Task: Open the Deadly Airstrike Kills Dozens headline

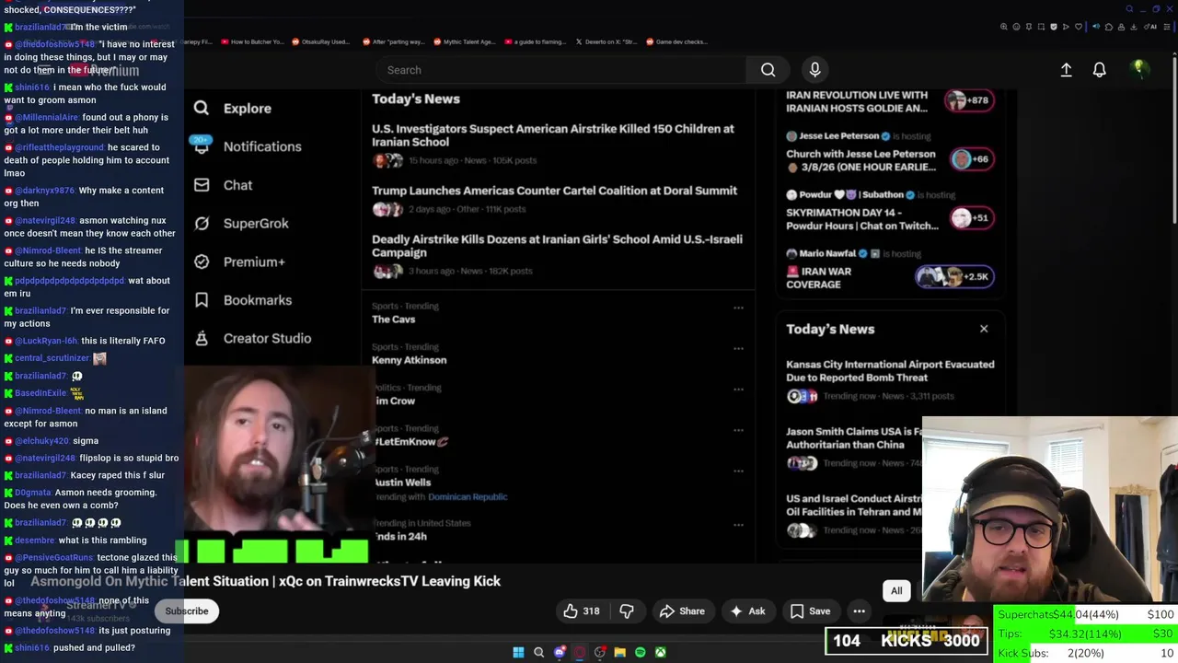Action: click(x=557, y=246)
